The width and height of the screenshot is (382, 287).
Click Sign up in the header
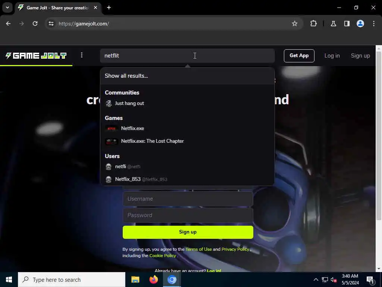point(360,56)
